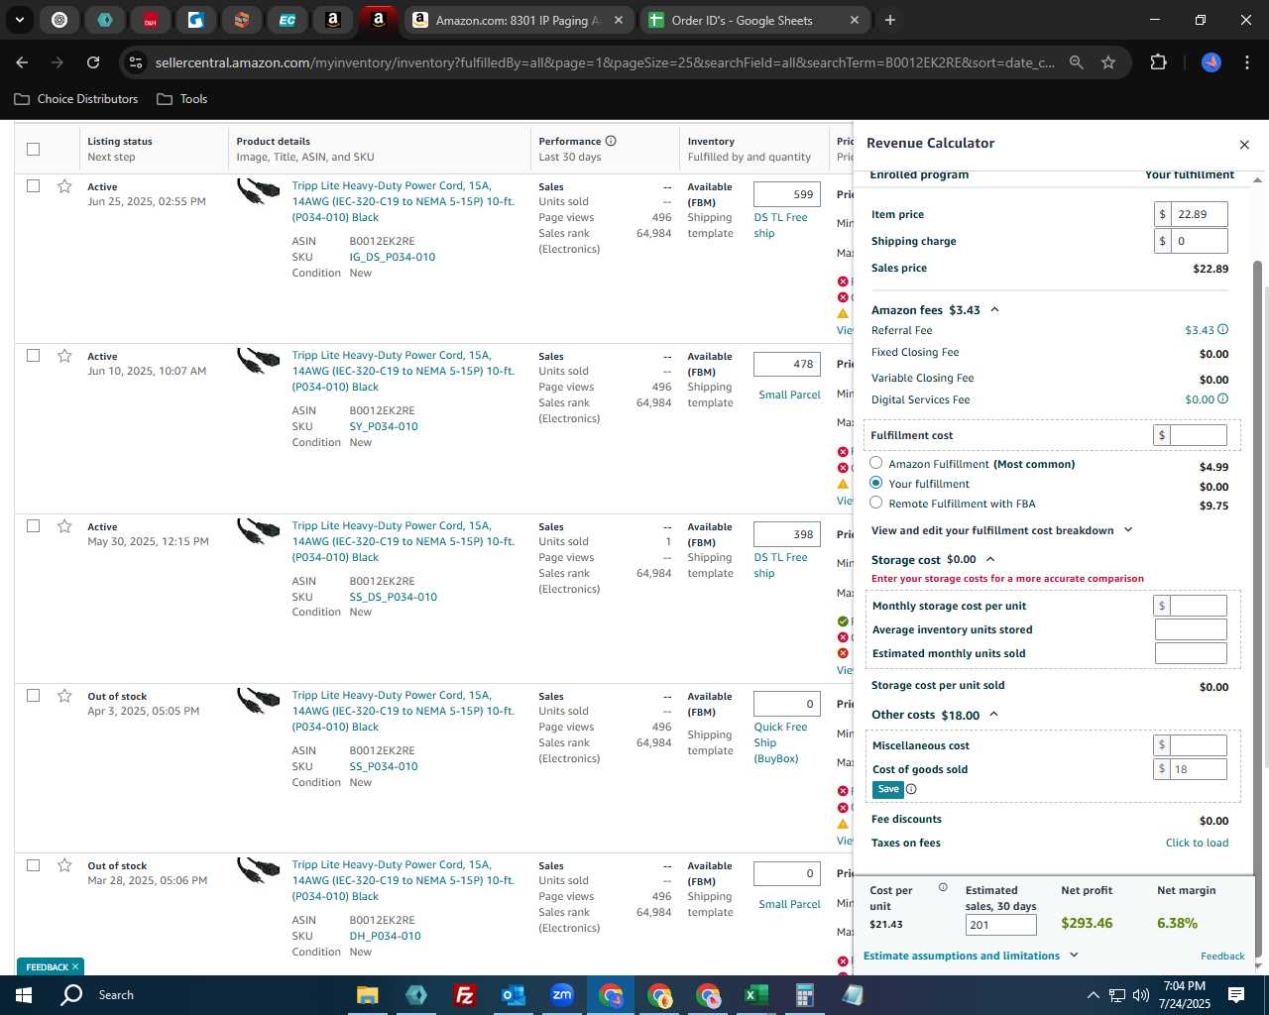Show hidden system tray icons
The width and height of the screenshot is (1269, 1015).
pos(1093,995)
